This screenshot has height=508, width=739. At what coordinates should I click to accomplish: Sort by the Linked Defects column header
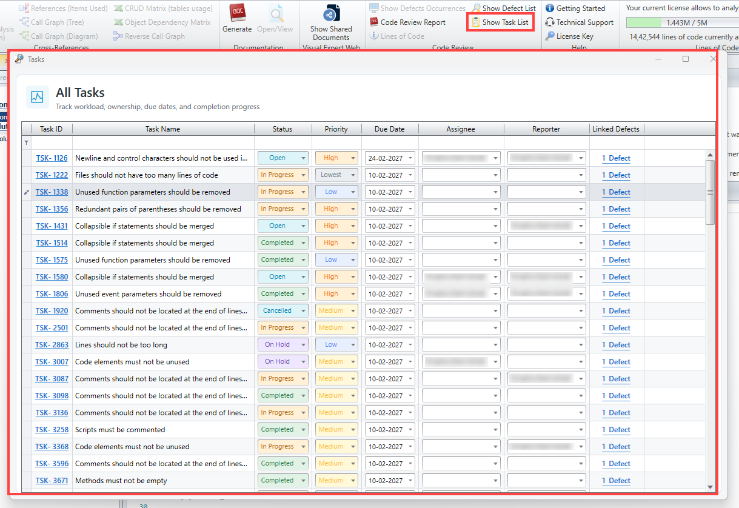[x=616, y=129]
